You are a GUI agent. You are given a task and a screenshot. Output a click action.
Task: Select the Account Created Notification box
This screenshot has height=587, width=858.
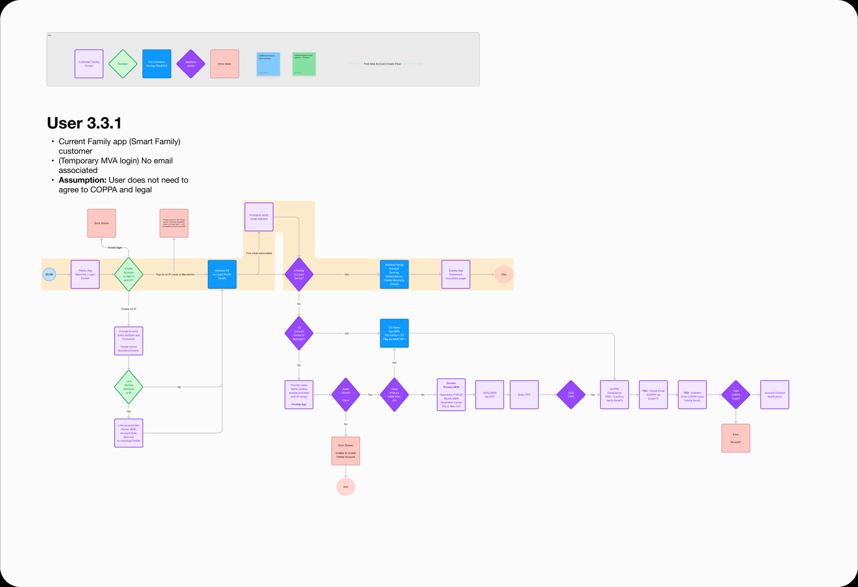(775, 395)
